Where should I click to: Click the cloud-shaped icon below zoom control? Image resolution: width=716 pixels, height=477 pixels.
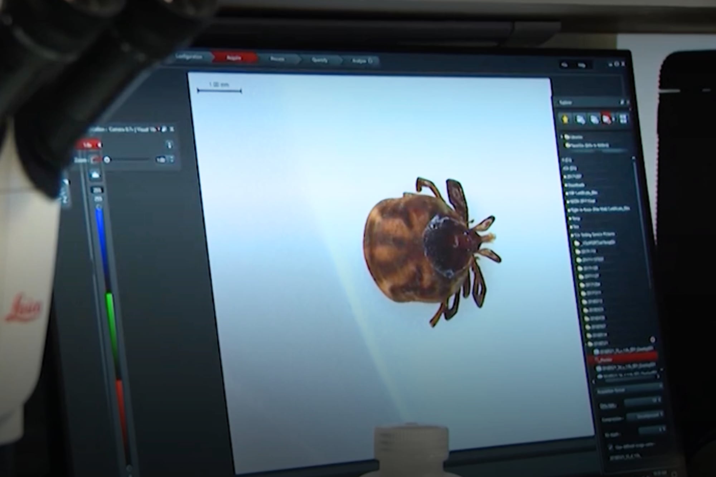95,175
